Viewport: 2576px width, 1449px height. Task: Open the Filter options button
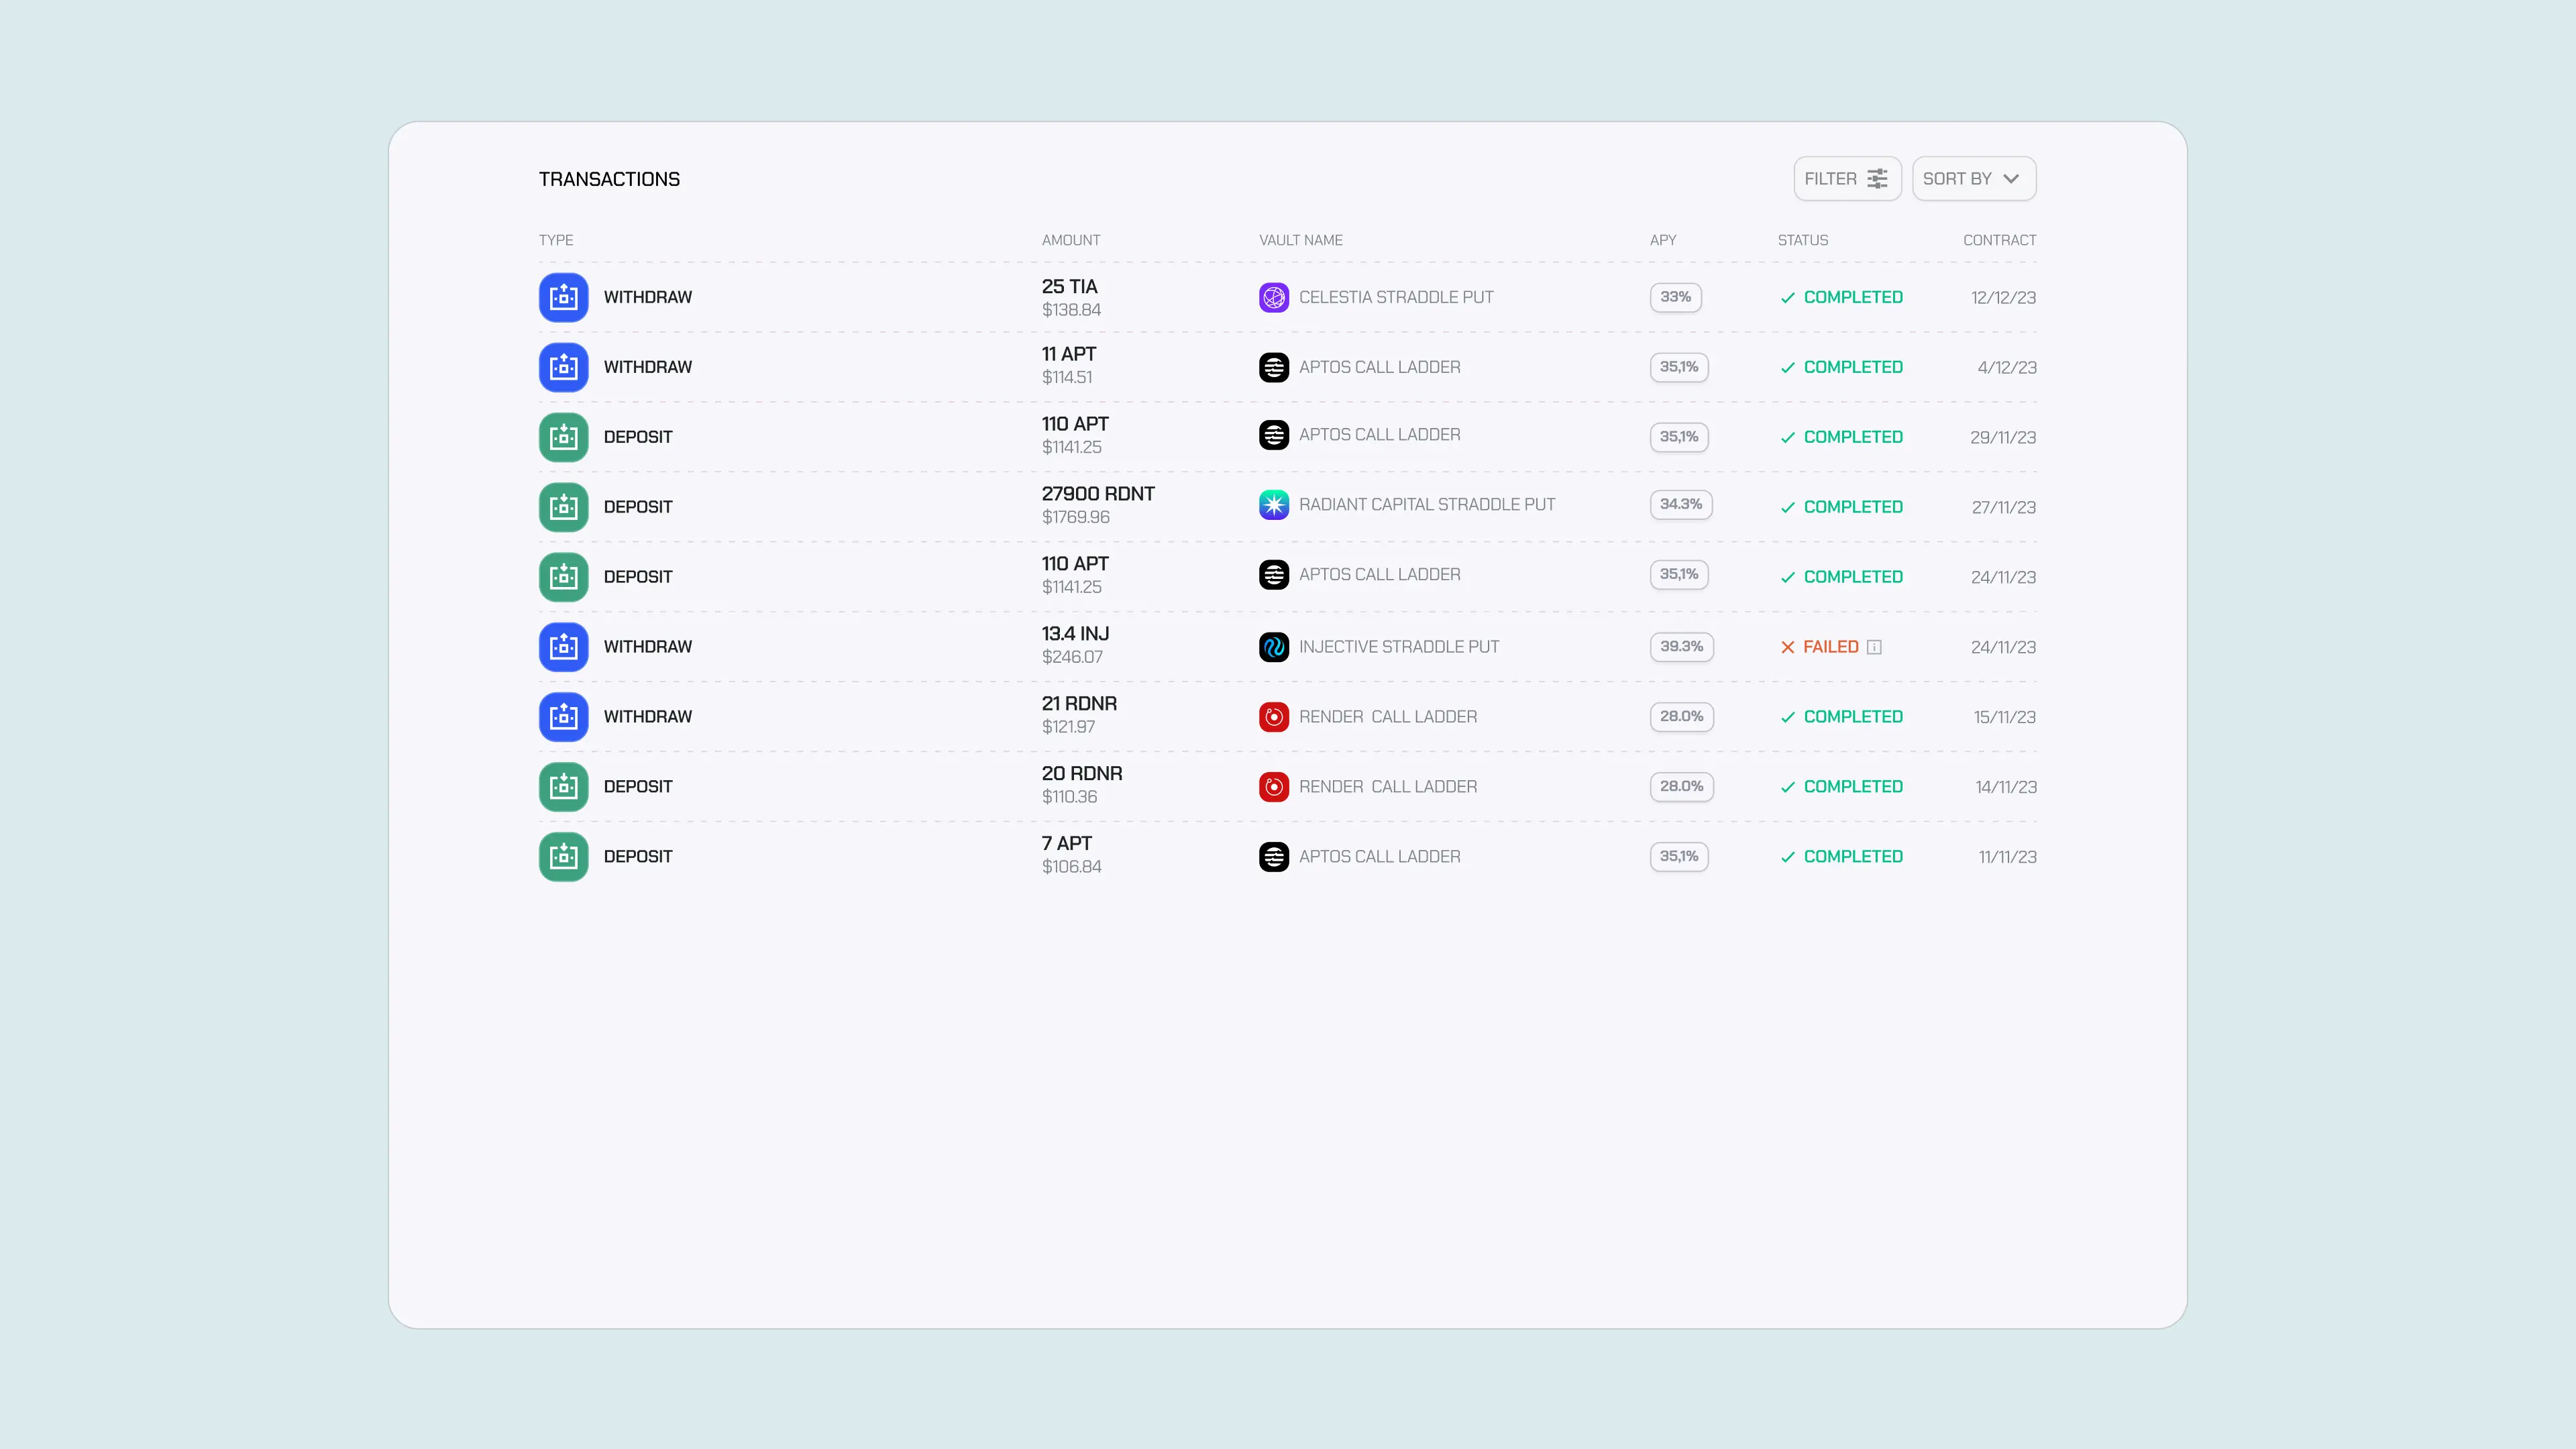tap(1847, 179)
